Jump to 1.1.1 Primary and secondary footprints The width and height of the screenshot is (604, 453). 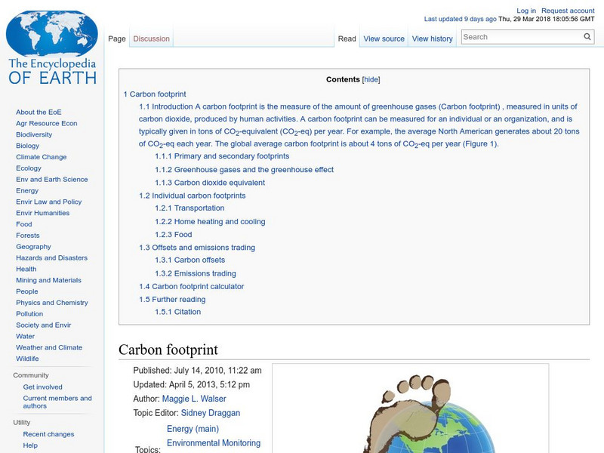tap(222, 156)
